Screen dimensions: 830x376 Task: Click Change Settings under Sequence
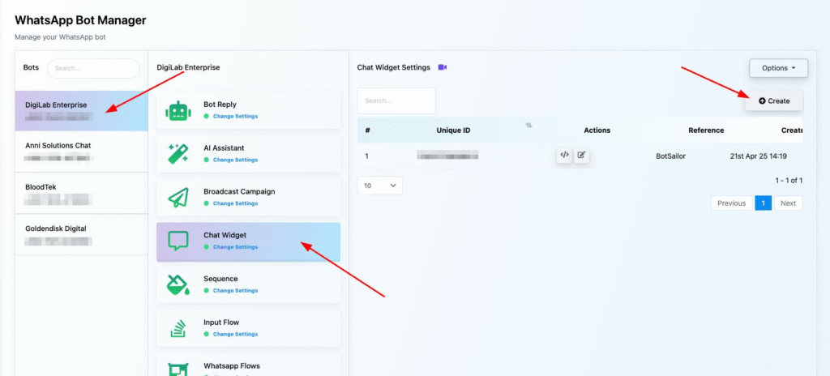[235, 290]
